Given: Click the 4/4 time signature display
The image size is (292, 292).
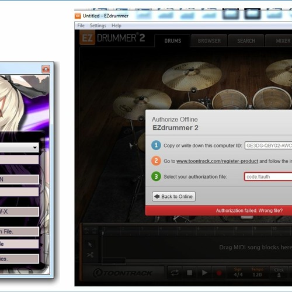Looking at the screenshot, I should [x=238, y=274].
